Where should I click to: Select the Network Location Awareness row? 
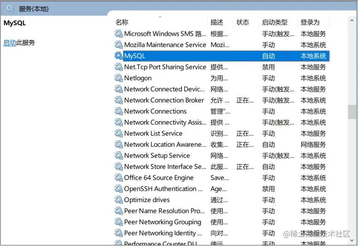[x=169, y=144]
